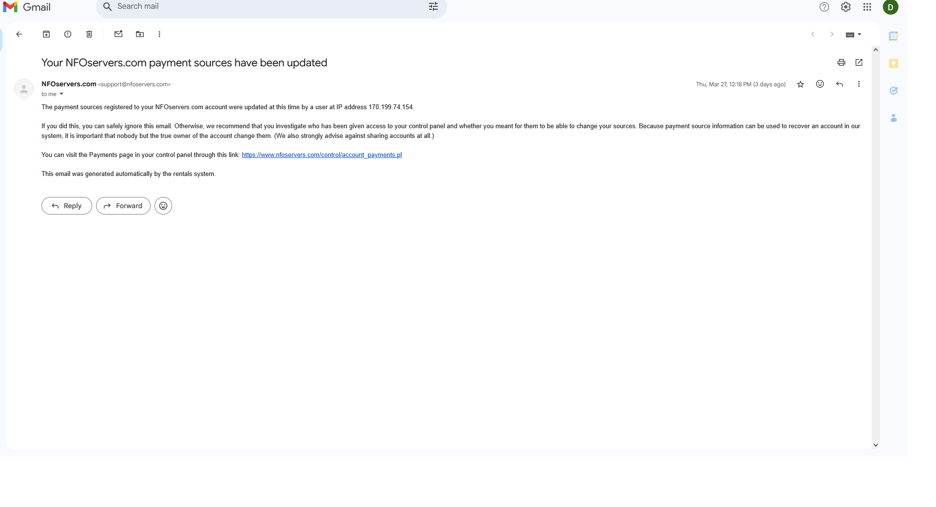Add emoji reaction in message header
Image resolution: width=936 pixels, height=507 pixels.
pos(820,84)
